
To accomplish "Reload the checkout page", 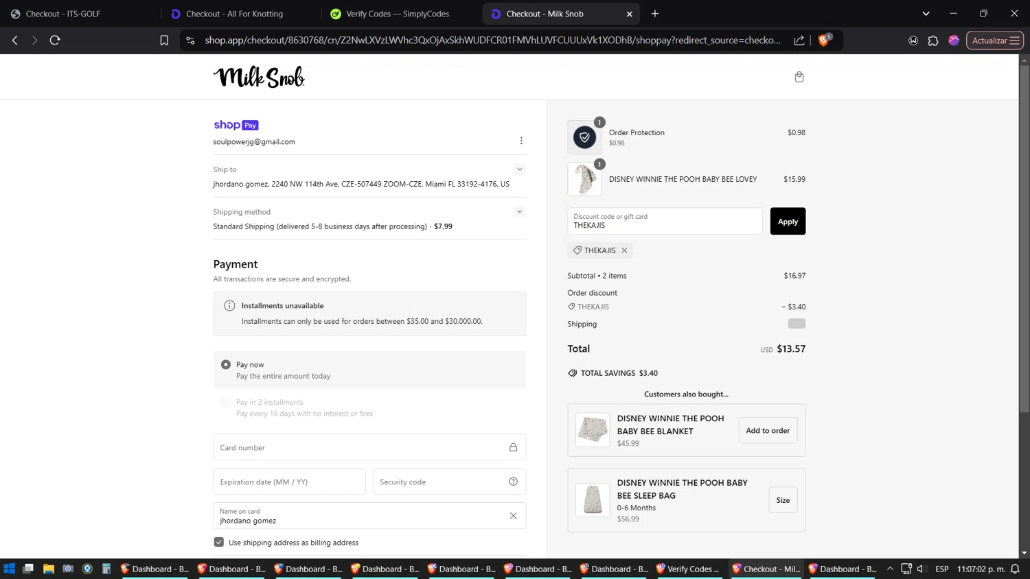I will point(55,40).
